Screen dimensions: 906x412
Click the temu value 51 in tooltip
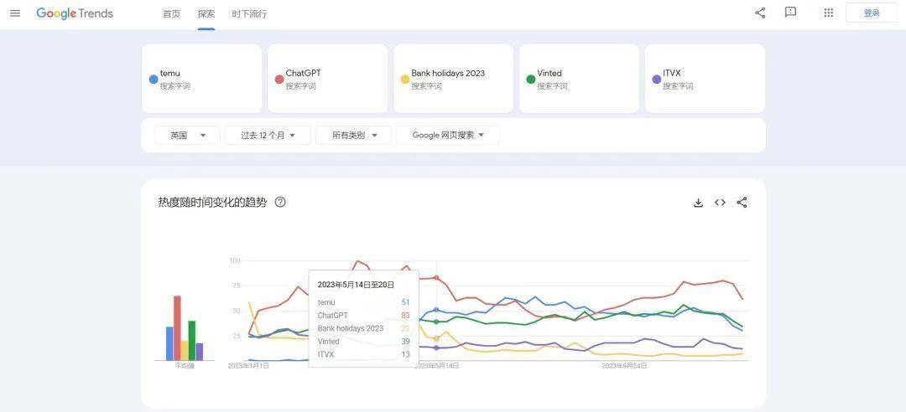(406, 302)
